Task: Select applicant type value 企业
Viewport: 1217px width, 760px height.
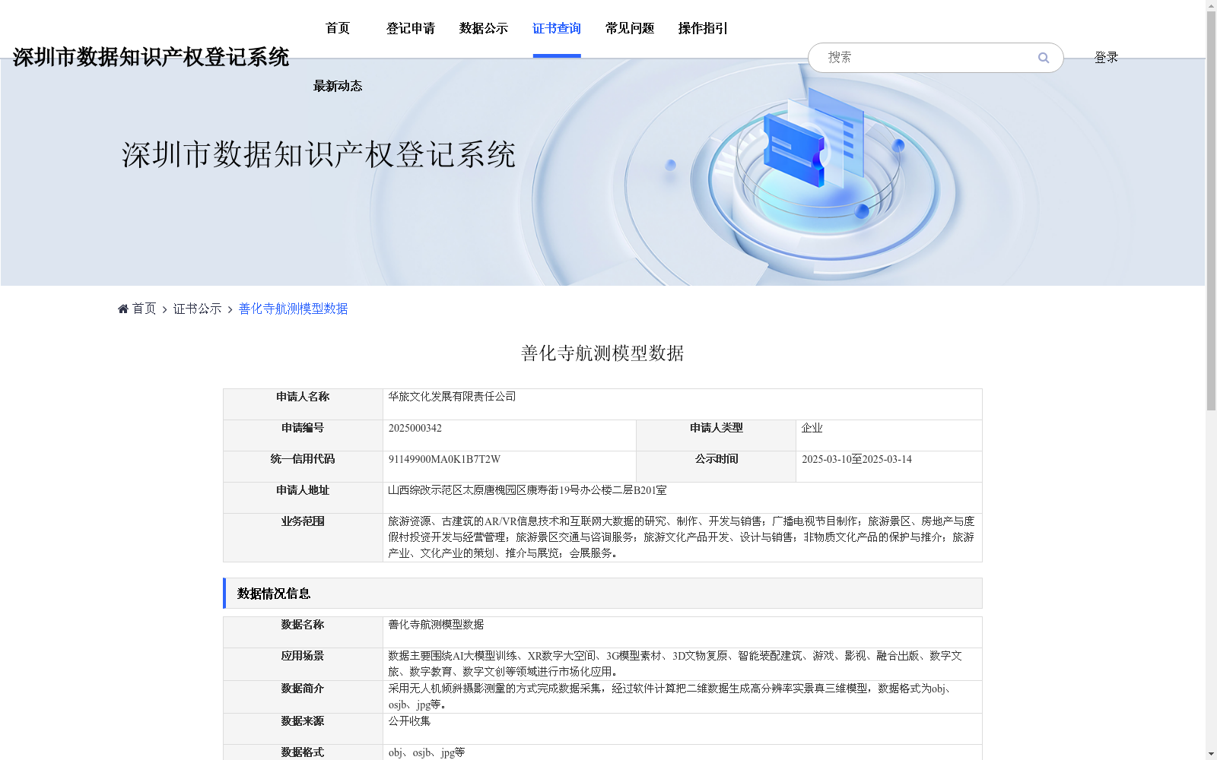Action: pos(812,428)
